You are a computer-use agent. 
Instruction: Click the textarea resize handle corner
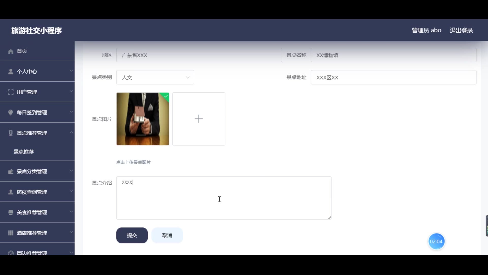pyautogui.click(x=329, y=217)
